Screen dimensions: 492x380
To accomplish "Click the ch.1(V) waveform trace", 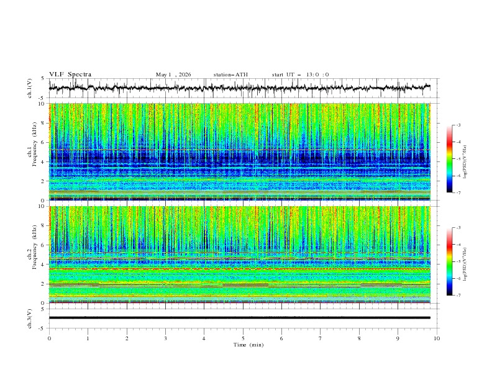I will click(239, 88).
